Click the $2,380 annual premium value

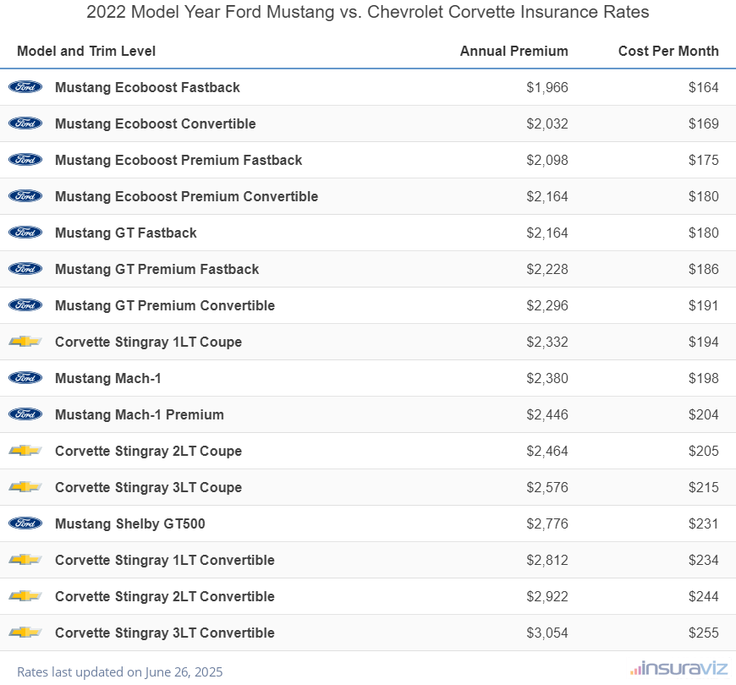[x=547, y=378]
